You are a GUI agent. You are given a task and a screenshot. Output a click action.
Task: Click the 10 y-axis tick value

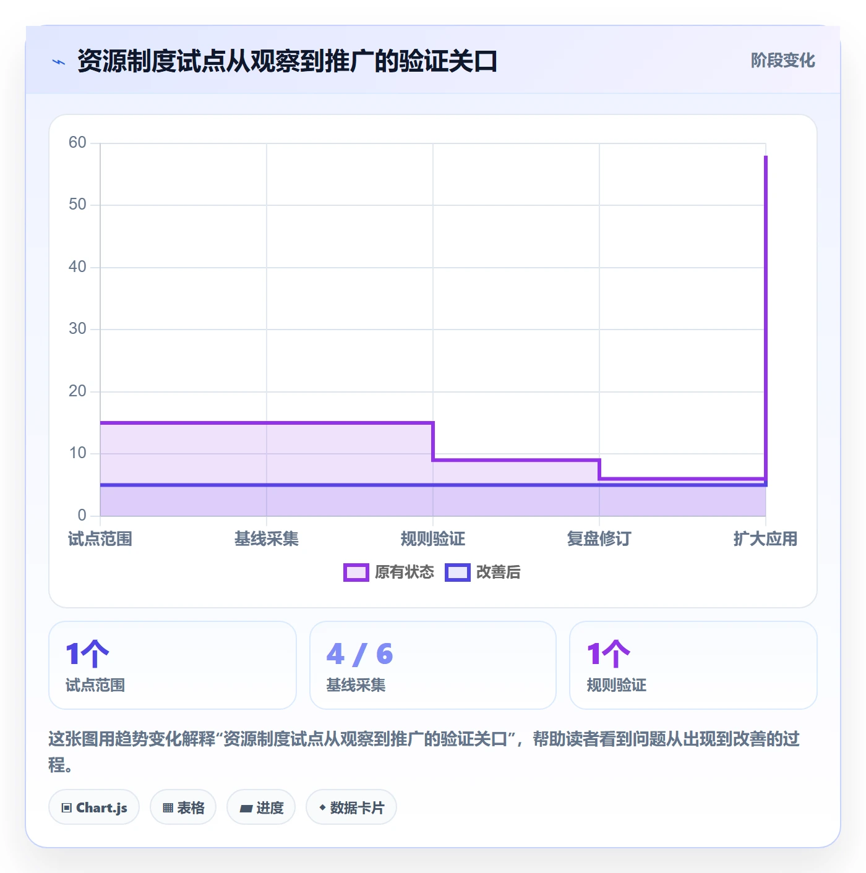click(77, 453)
